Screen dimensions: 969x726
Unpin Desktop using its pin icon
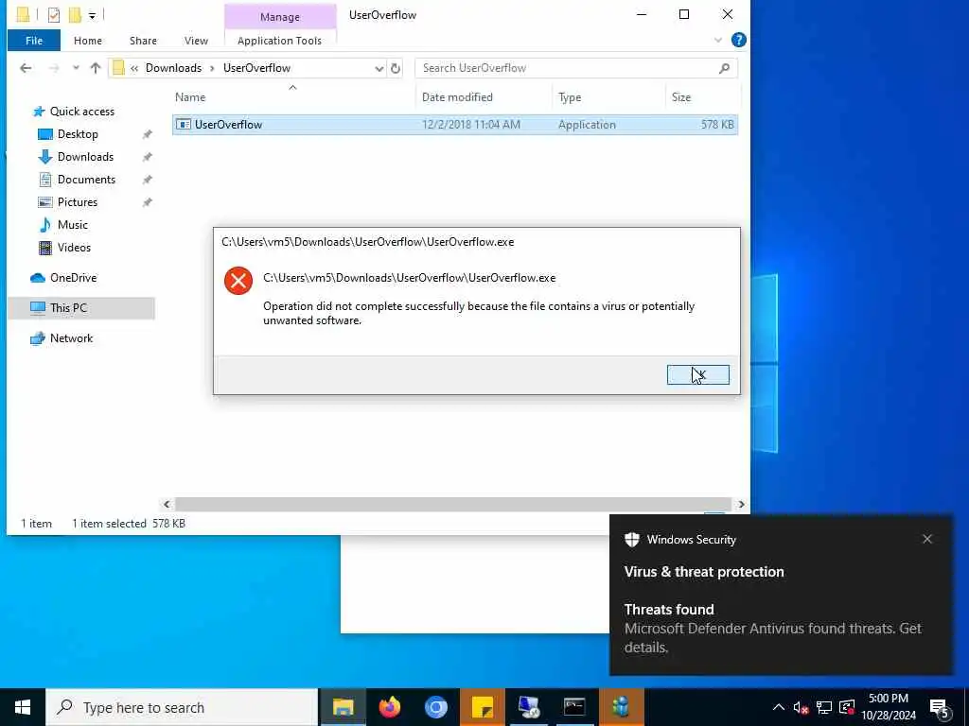pos(147,134)
